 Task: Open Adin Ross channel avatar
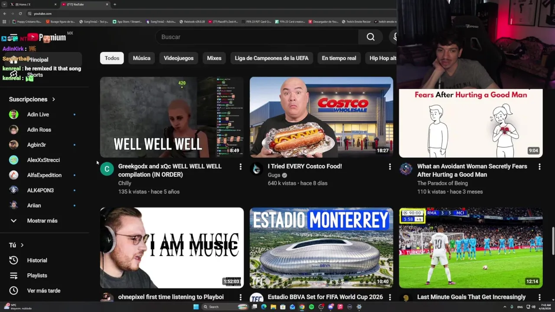pyautogui.click(x=14, y=130)
